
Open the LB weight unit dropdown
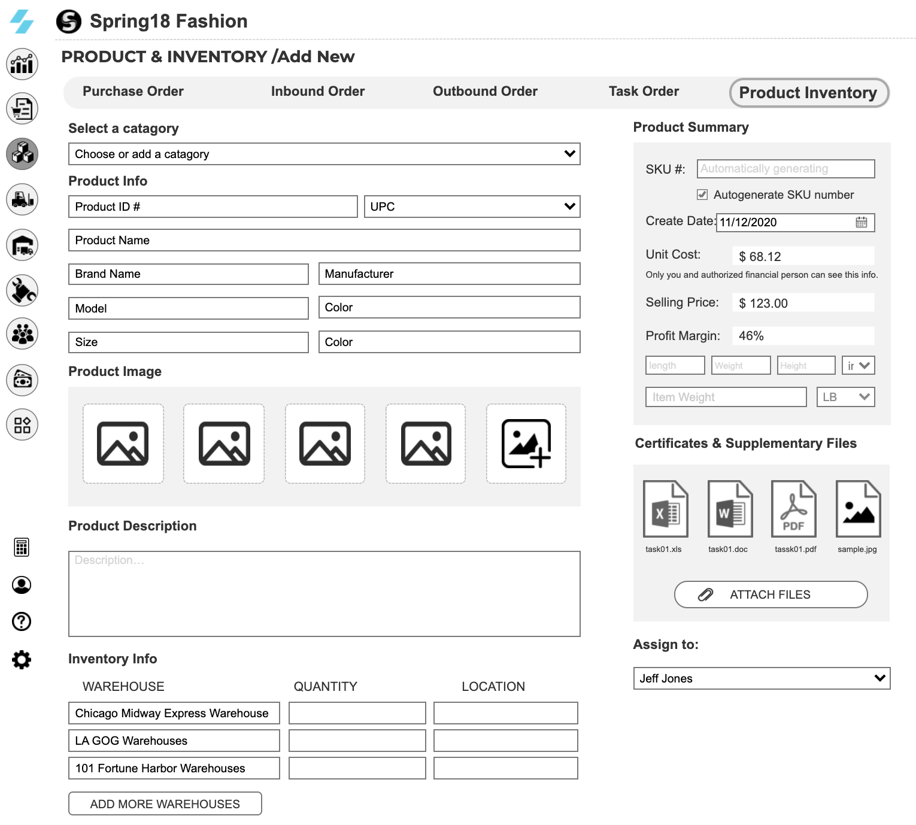pyautogui.click(x=846, y=397)
